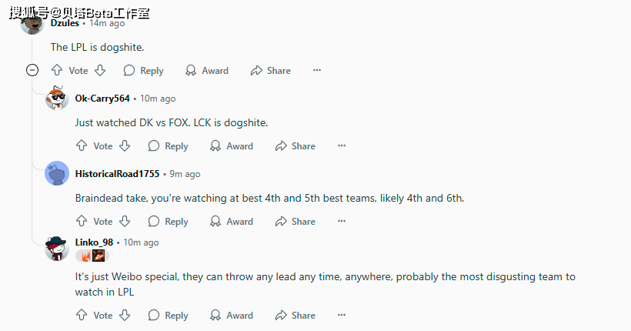Open more options on Dzules comment
631x331 pixels.
coord(317,70)
